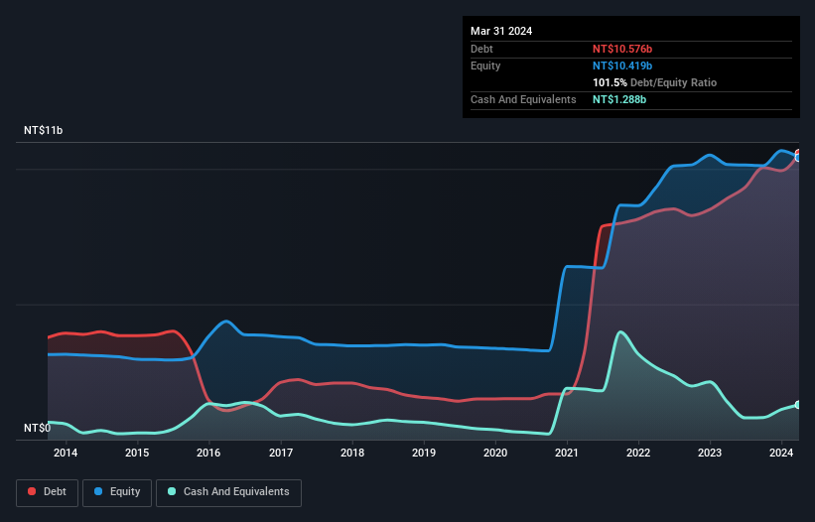Click the Equity label in the tooltip

click(485, 65)
